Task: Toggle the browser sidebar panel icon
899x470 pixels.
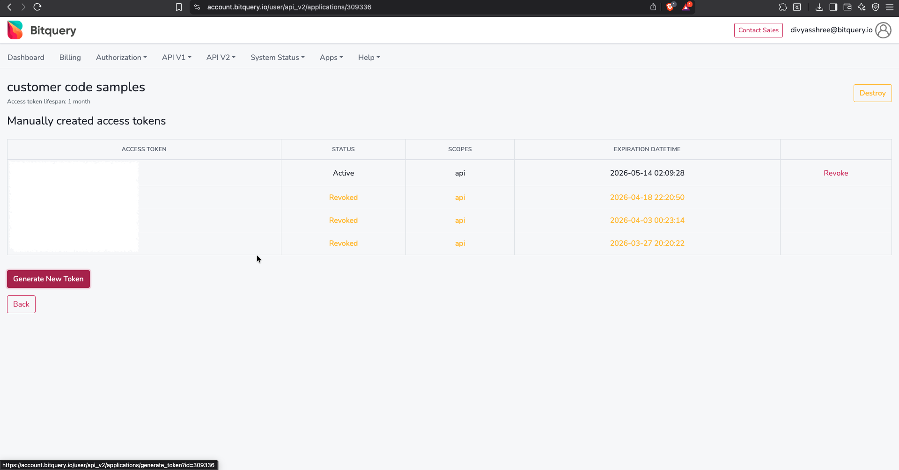Action: (833, 7)
